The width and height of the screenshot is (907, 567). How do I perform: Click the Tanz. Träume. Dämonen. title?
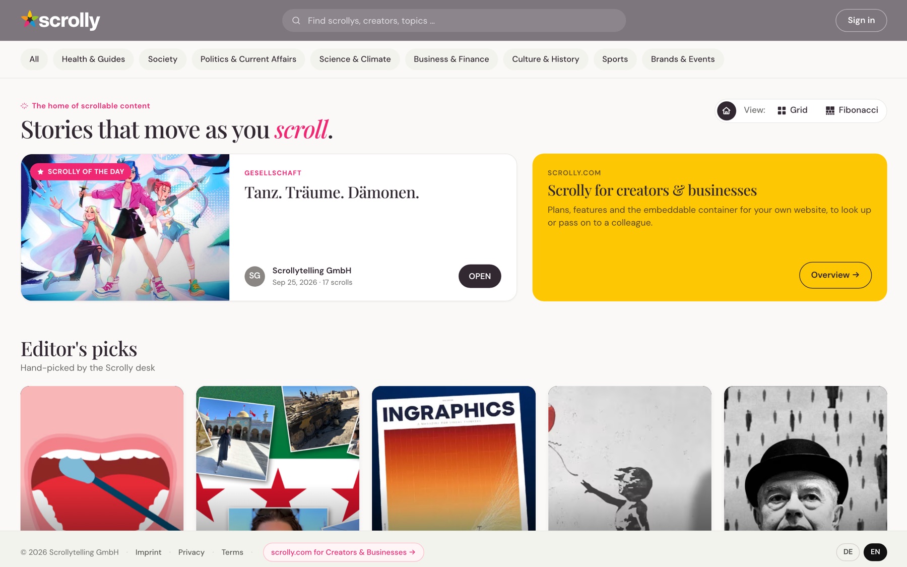click(332, 193)
